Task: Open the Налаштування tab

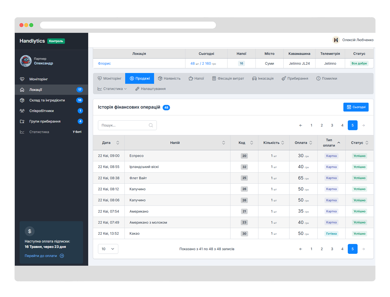Action: tap(150, 89)
